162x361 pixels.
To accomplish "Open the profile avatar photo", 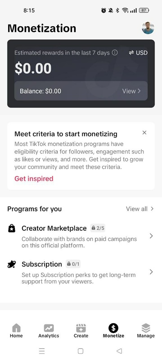I will [148, 28].
